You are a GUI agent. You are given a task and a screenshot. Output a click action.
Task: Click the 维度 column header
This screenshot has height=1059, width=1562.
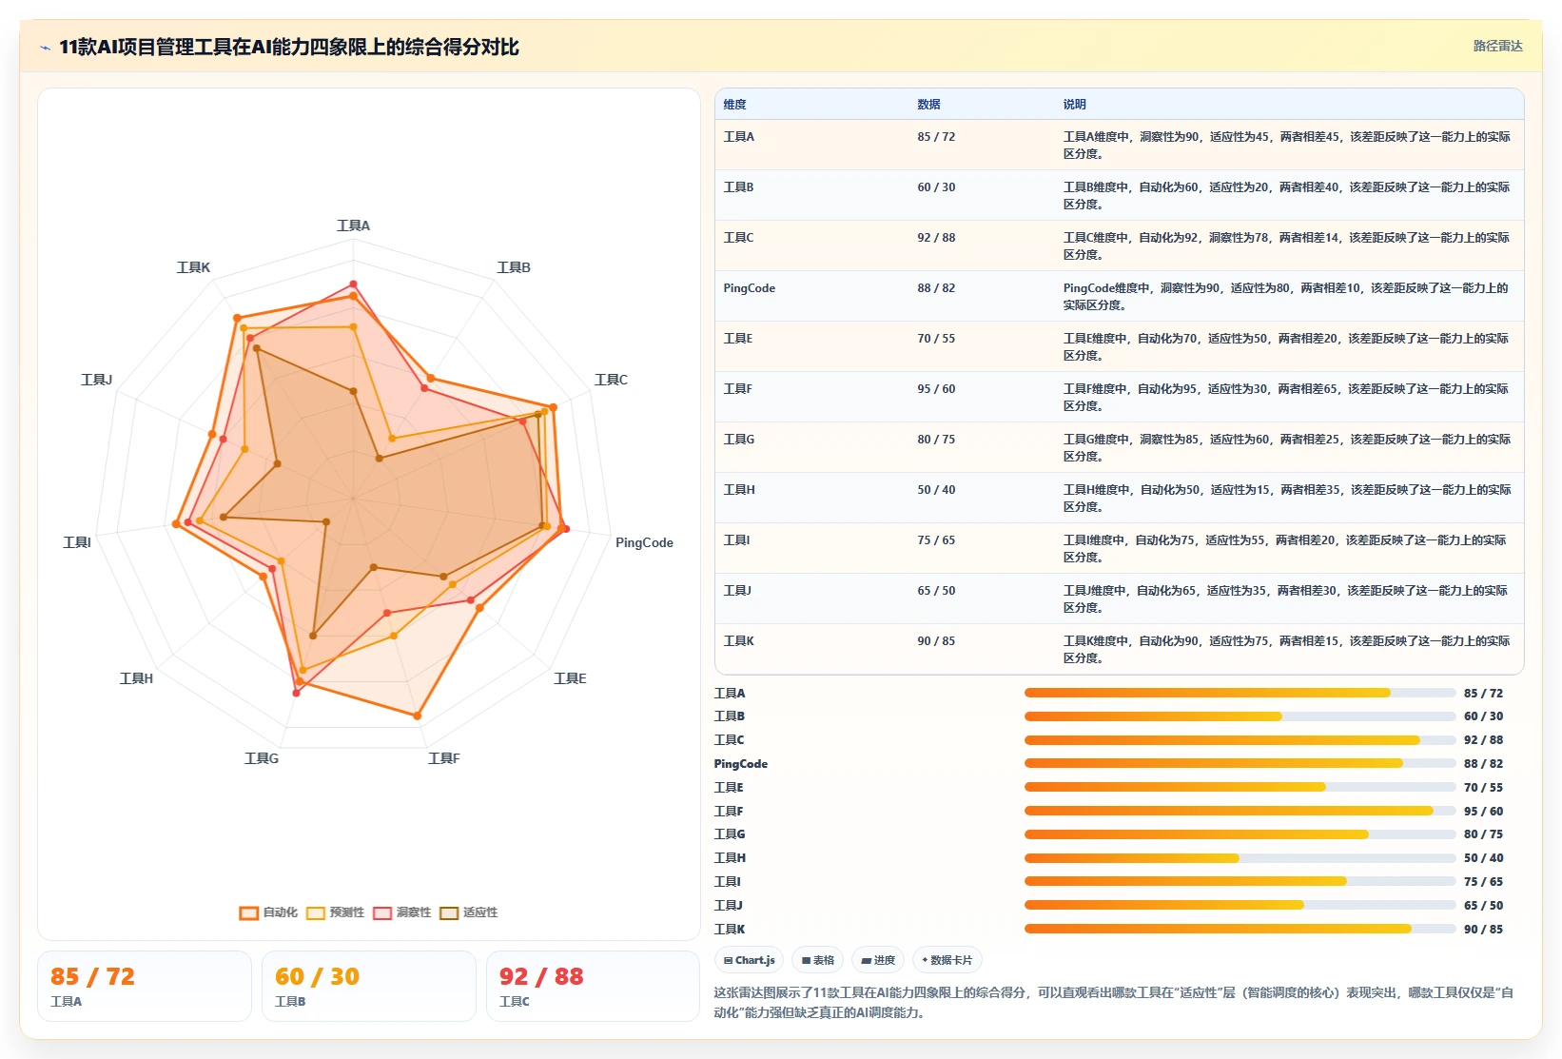734,105
